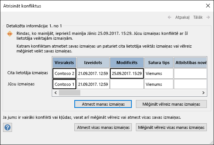Click the blue help question mark icon
This screenshot has width=214, height=145.
click(8, 127)
